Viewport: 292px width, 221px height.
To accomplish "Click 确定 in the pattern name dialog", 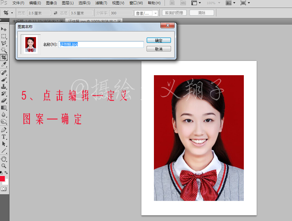I will point(158,40).
